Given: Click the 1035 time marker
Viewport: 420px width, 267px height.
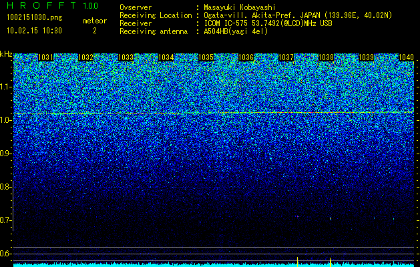Looking at the screenshot, I should click(x=206, y=57).
